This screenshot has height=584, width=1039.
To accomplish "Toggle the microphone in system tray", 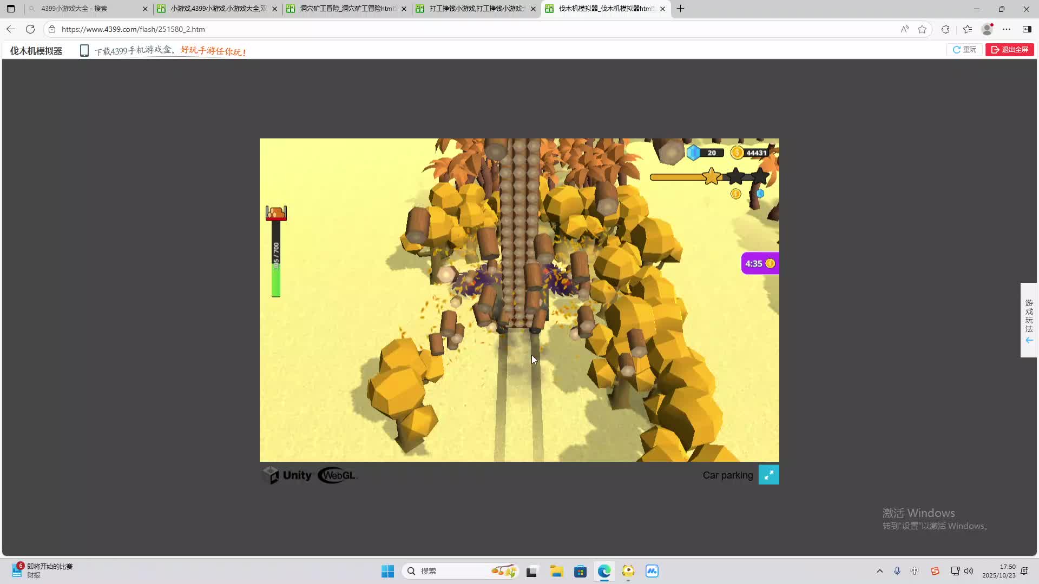I will [x=897, y=571].
